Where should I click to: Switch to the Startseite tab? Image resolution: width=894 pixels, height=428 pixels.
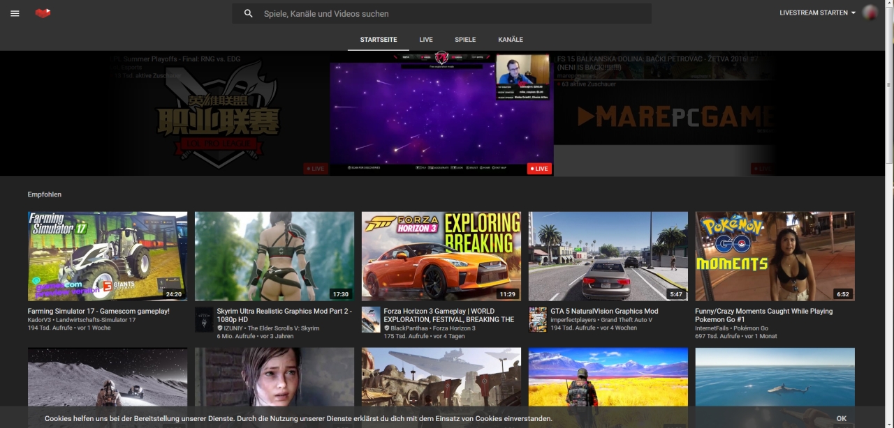coord(379,40)
